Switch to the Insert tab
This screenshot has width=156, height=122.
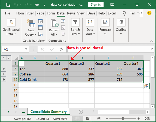(30, 13)
